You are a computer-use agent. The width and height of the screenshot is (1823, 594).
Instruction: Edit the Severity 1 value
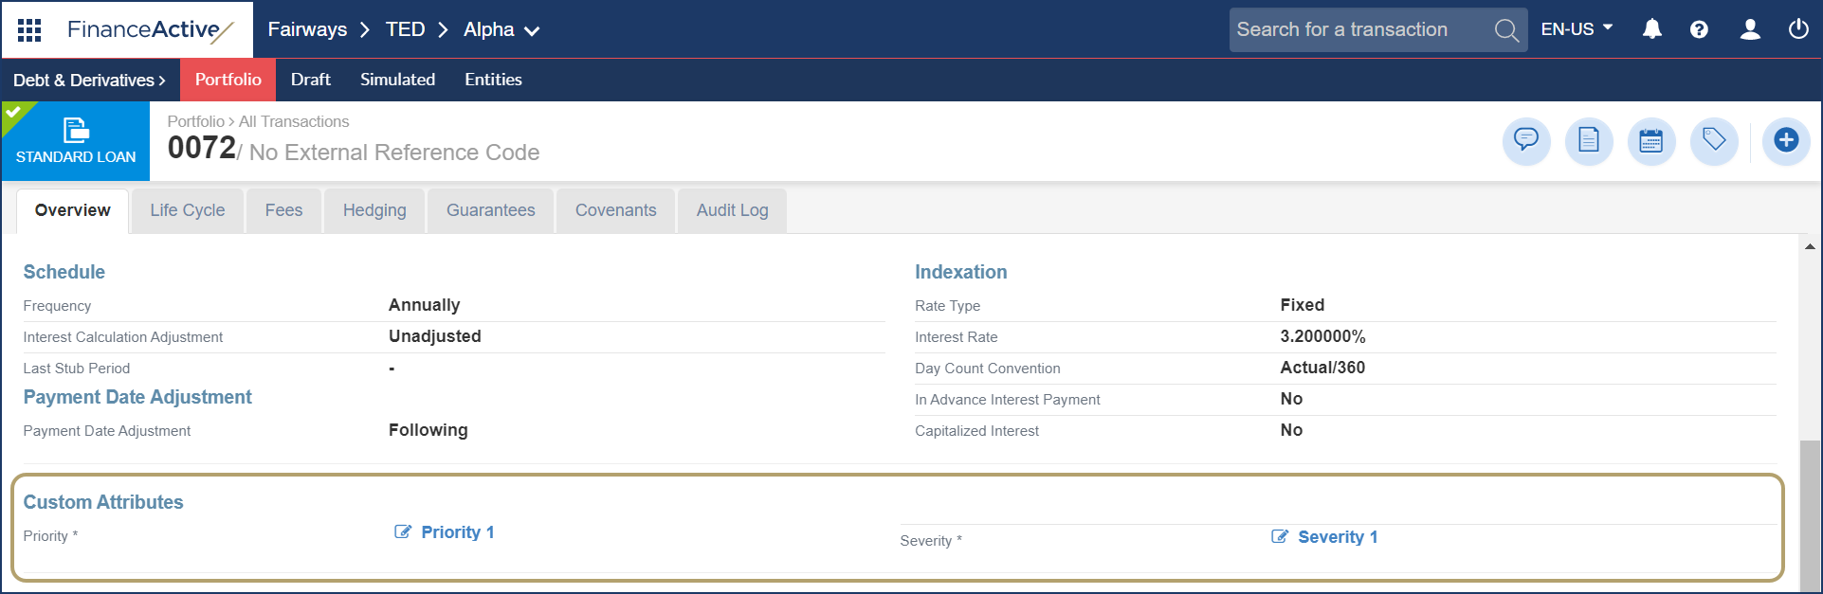click(1338, 537)
